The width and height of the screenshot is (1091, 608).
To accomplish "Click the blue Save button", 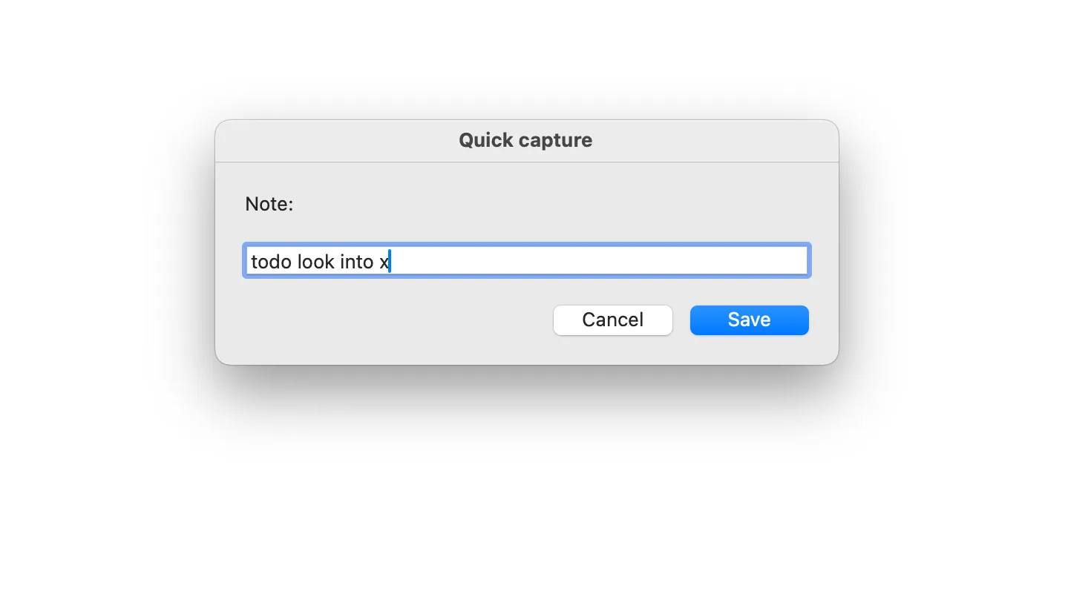I will point(749,320).
